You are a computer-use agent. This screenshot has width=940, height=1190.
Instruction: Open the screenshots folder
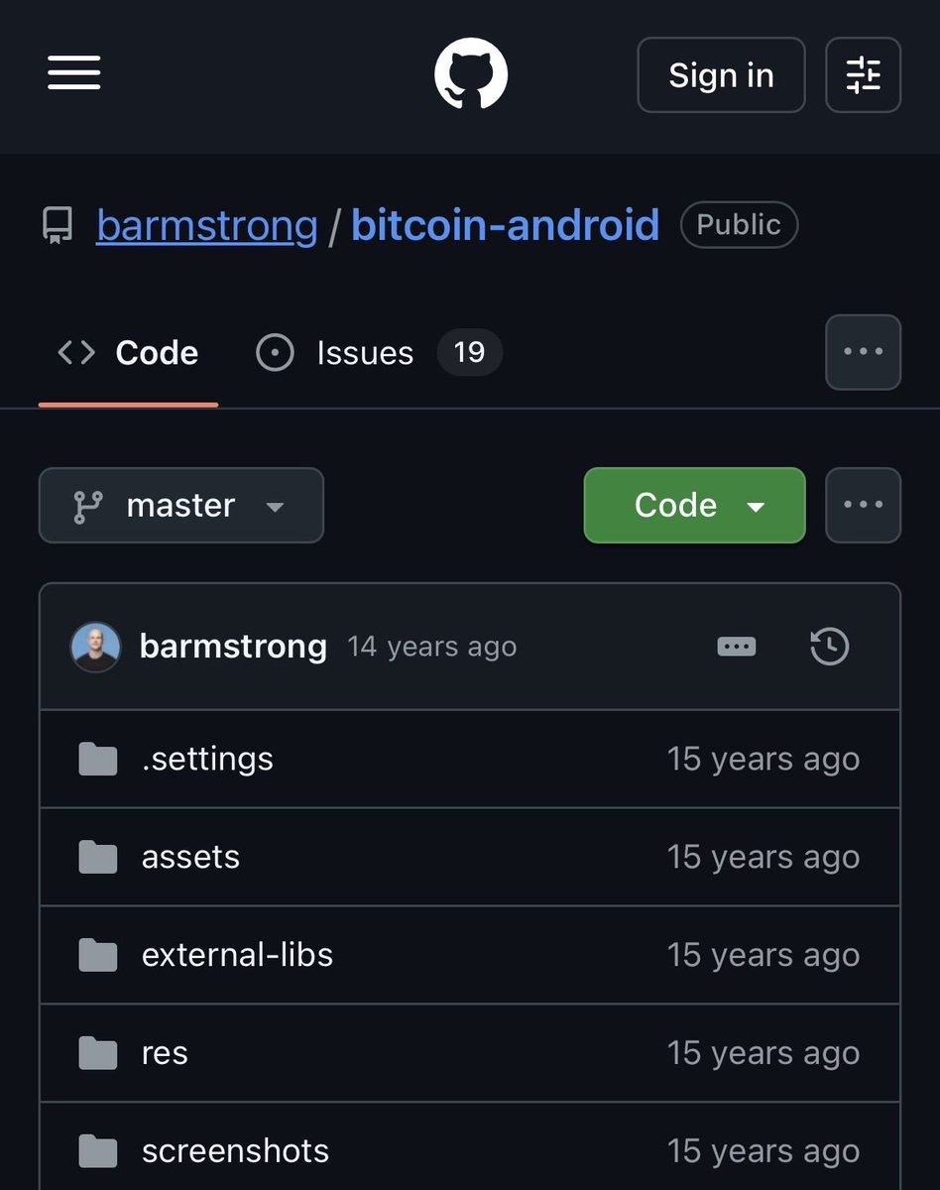coord(235,1151)
